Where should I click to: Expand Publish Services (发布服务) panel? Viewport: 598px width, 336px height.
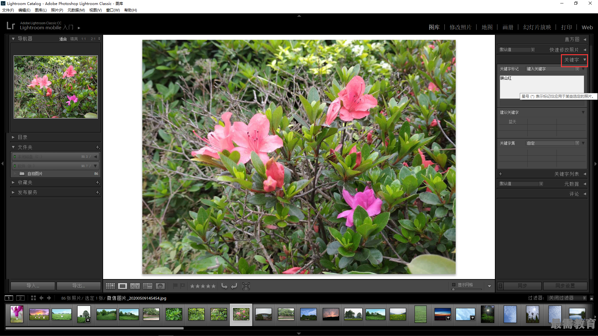click(x=13, y=192)
